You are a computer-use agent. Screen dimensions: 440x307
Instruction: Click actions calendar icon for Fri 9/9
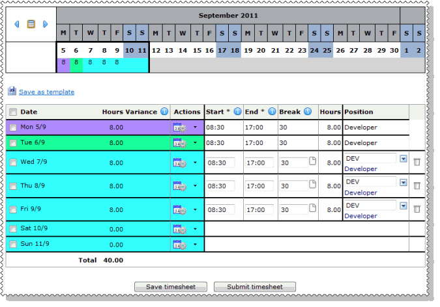click(180, 210)
